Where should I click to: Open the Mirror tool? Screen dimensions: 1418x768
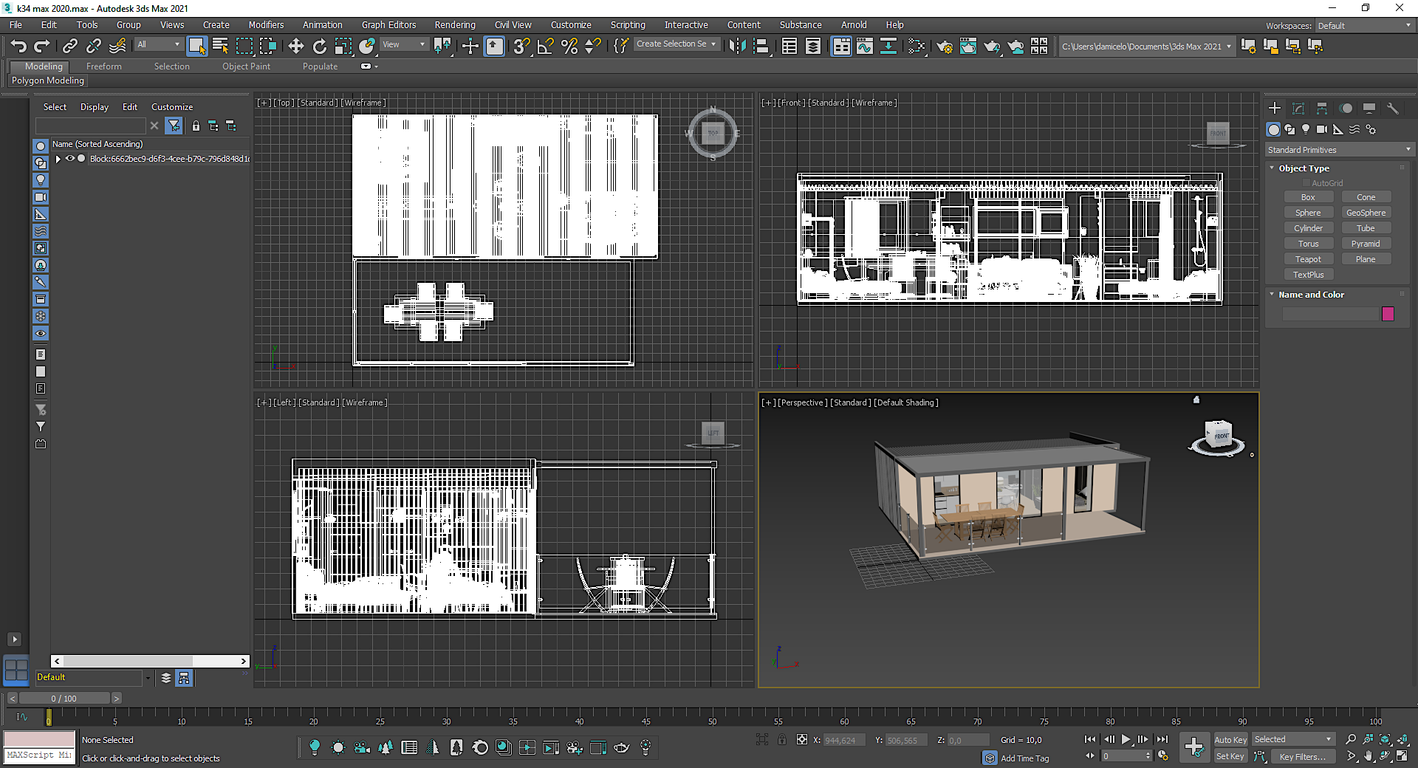(x=736, y=47)
